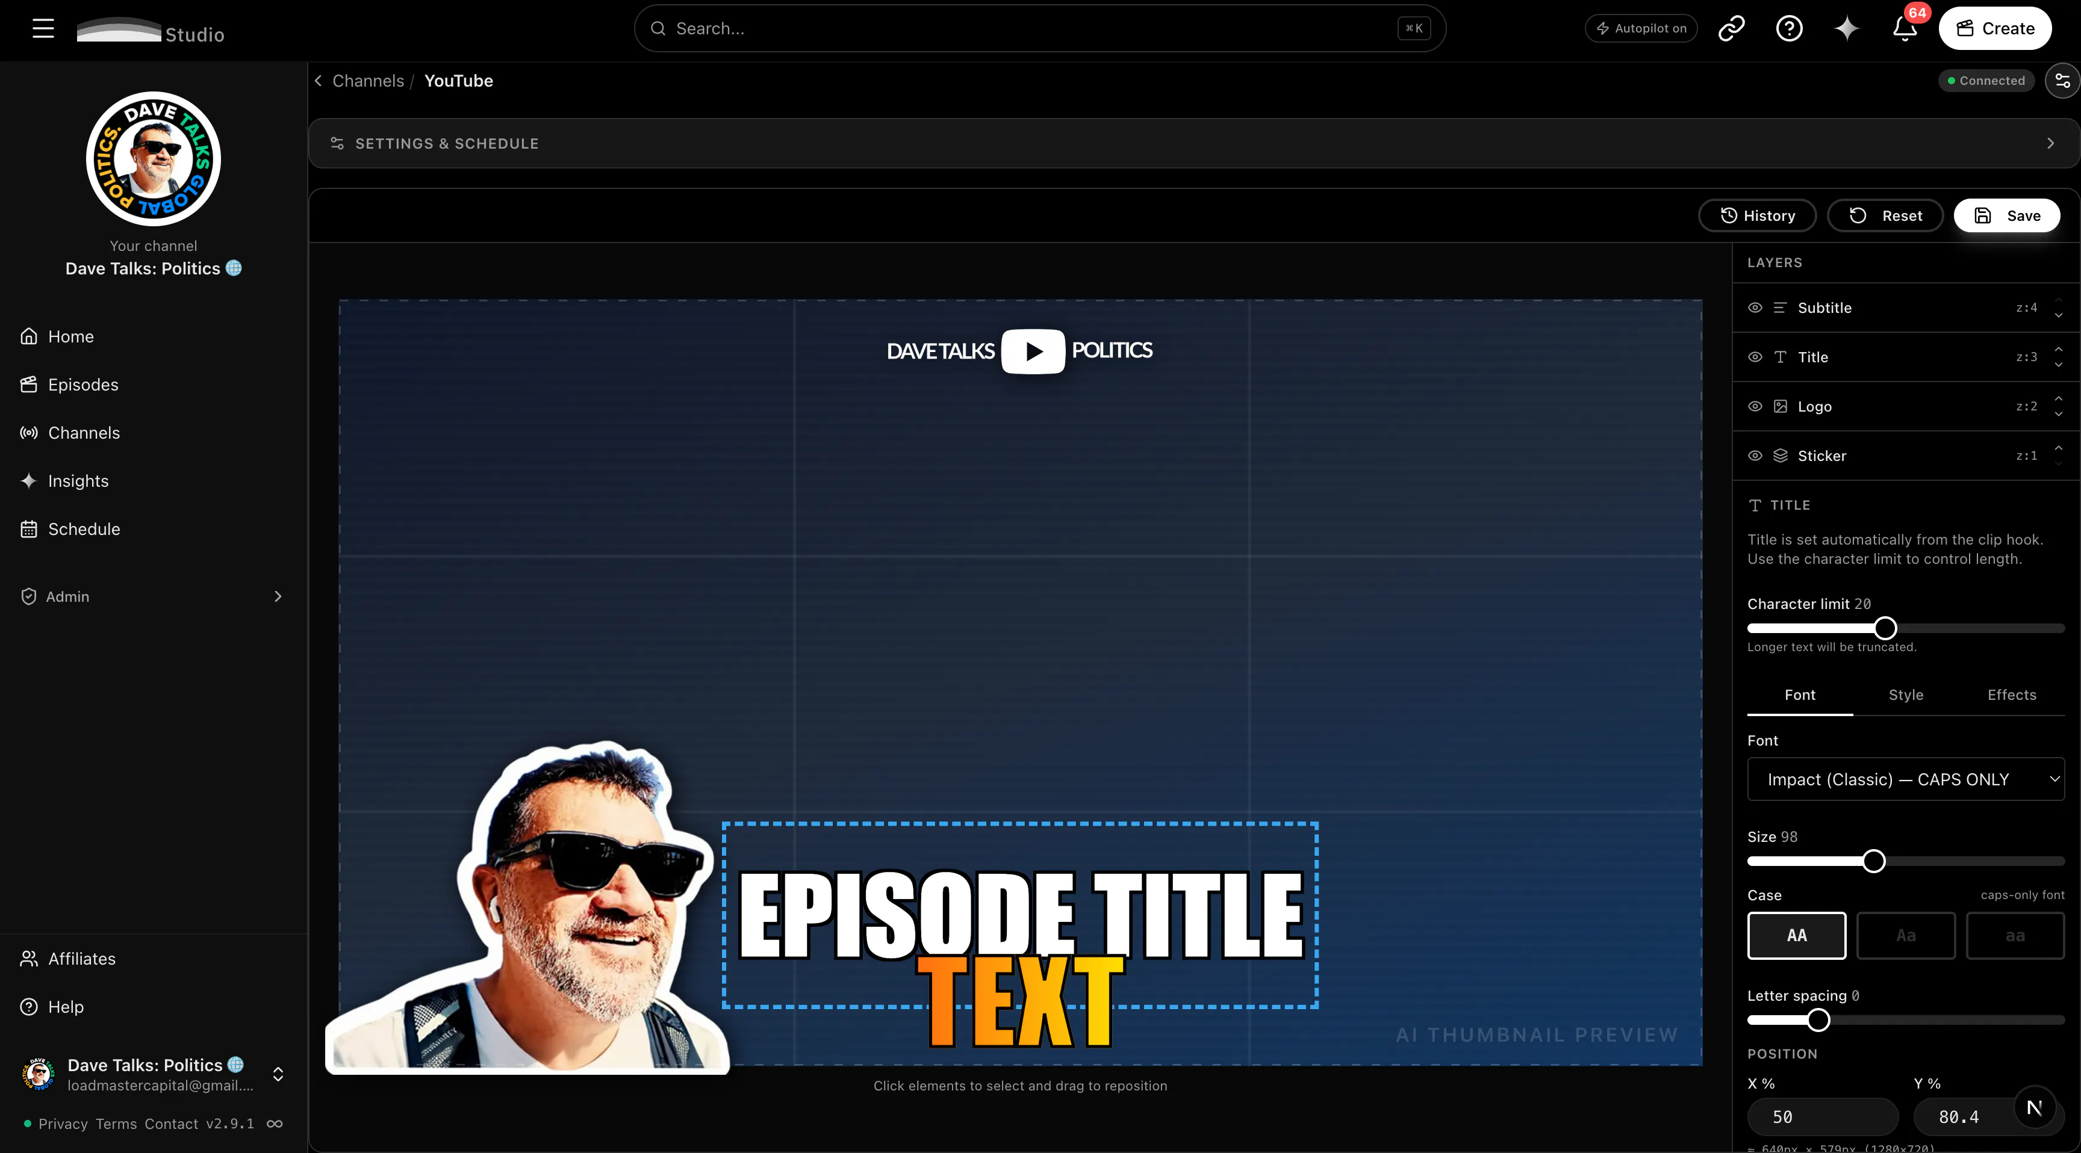Click the History button
Screen dimensions: 2081x1153
[1757, 215]
